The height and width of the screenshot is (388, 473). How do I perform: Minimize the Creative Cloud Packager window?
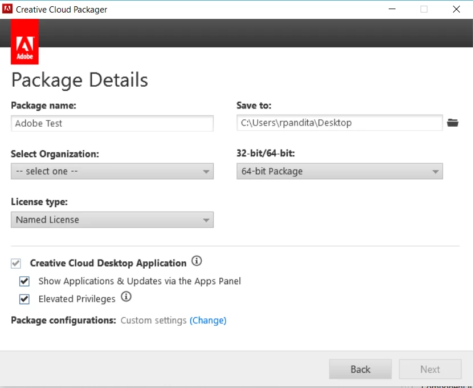392,9
